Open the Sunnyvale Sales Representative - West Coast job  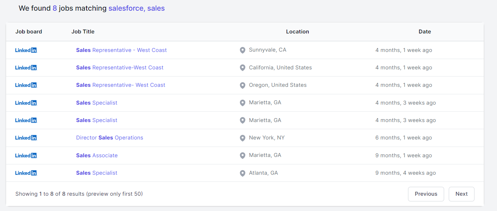click(x=121, y=50)
